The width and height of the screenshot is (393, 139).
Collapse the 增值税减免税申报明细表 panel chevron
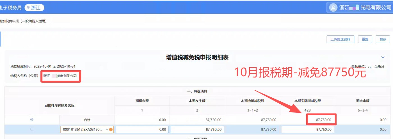click(x=383, y=57)
